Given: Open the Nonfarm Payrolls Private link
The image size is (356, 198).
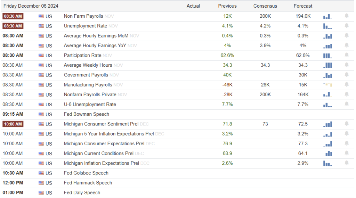Looking at the screenshot, I should point(90,94).
